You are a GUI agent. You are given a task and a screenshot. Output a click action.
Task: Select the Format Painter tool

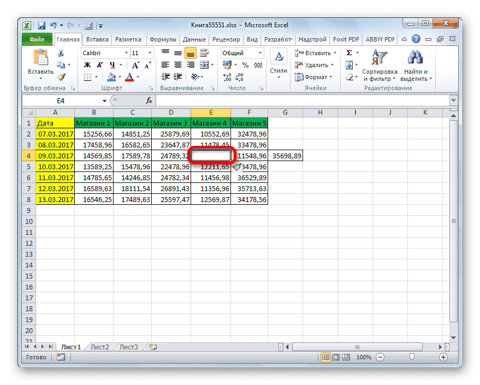click(x=62, y=76)
